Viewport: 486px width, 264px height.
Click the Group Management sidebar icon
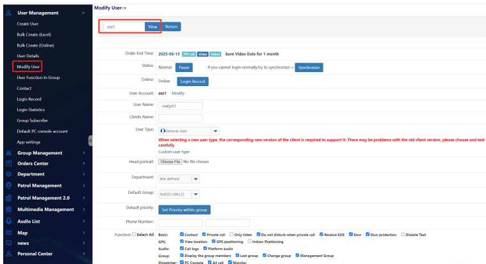coord(9,152)
